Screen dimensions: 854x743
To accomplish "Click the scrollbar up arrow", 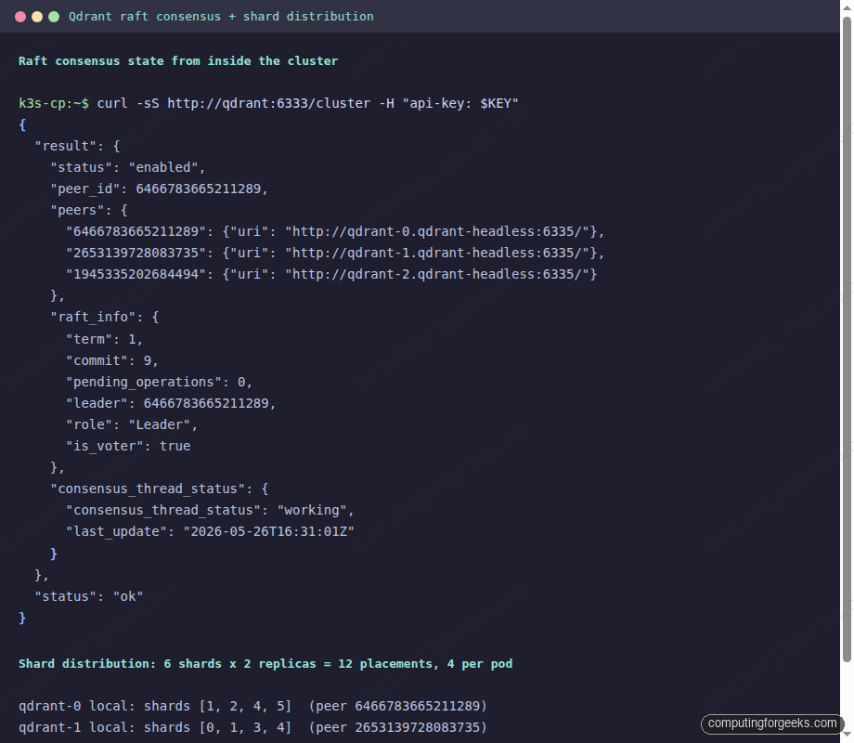I will [x=847, y=7].
